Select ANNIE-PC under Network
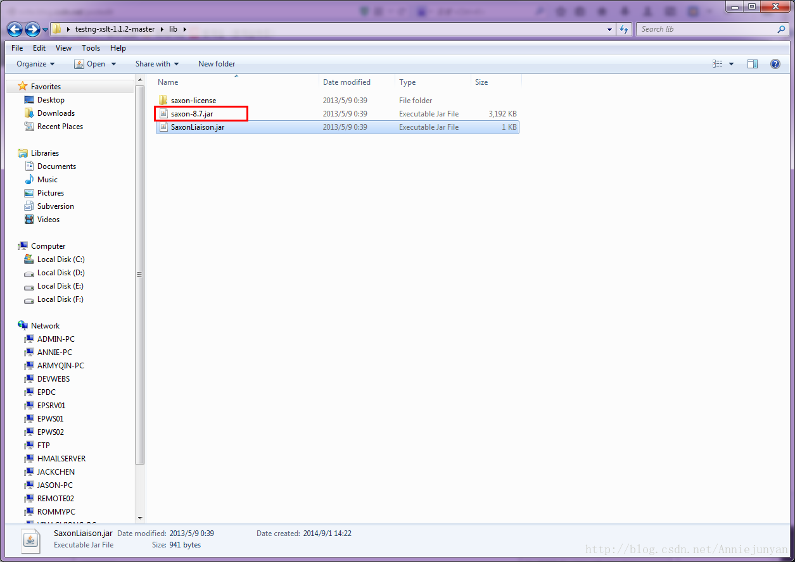The height and width of the screenshot is (562, 795). point(54,353)
